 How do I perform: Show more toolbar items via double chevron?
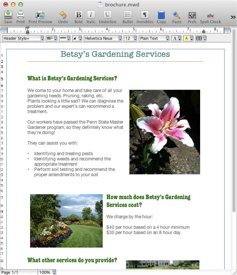click(x=233, y=17)
